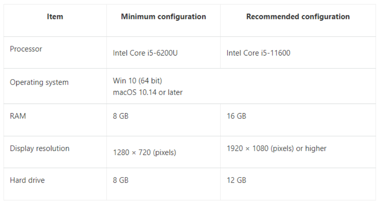Click the Minimum configuration header
This screenshot has width=378, height=203.
click(x=164, y=17)
